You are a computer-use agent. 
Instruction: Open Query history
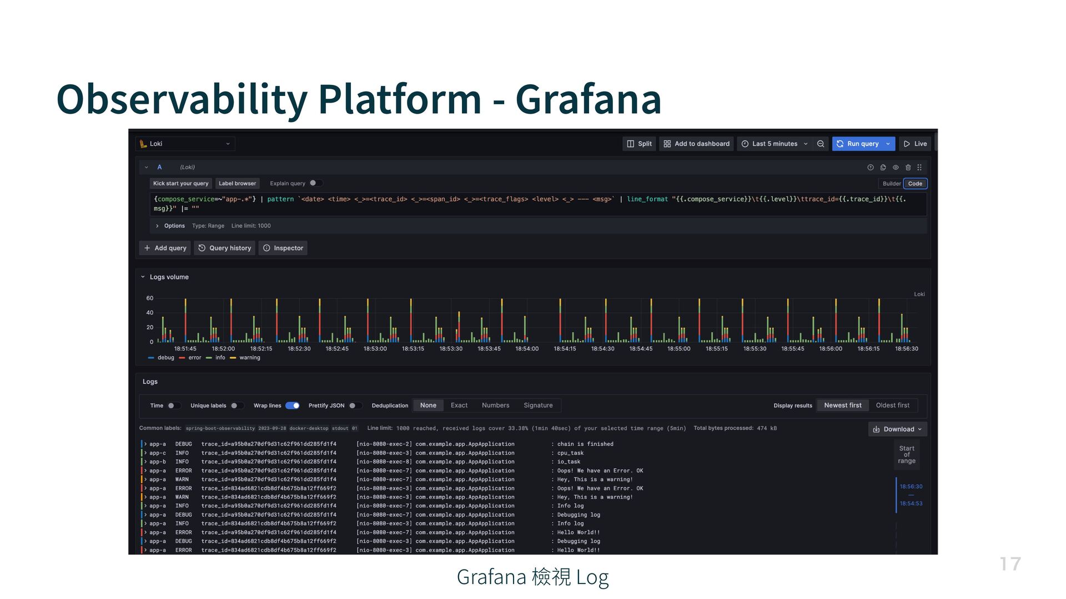(x=224, y=248)
